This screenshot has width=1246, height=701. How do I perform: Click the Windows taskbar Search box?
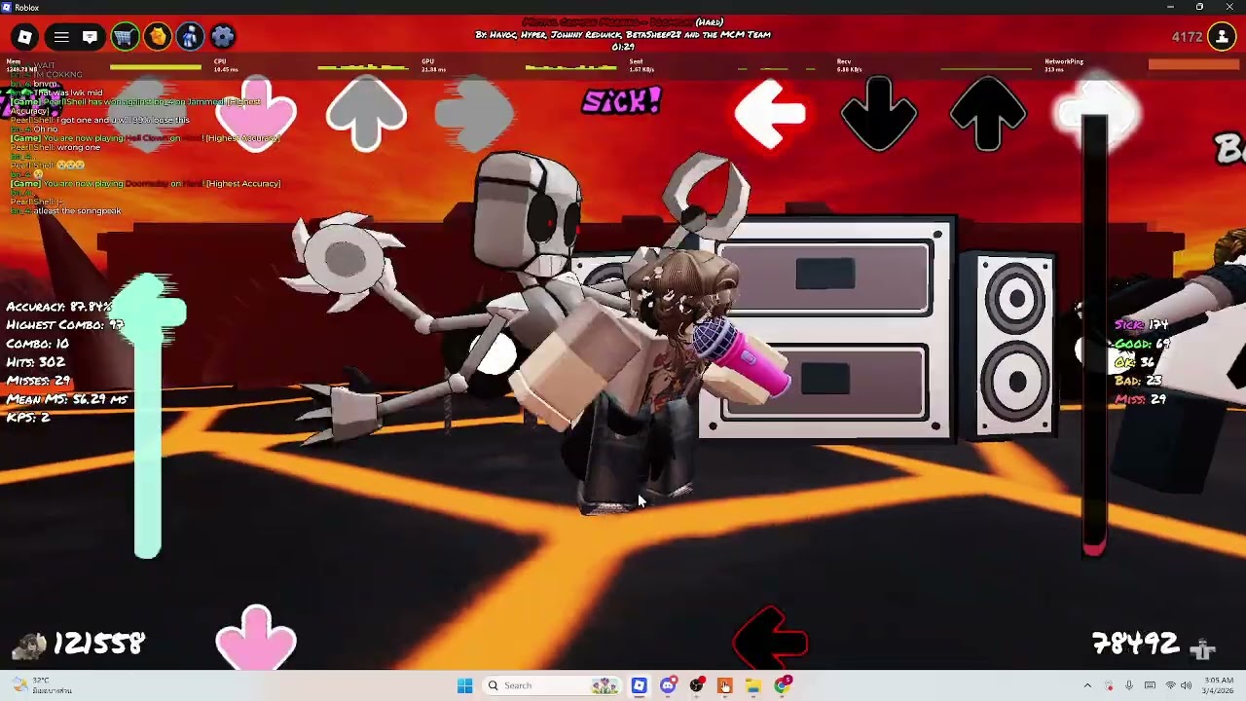click(553, 685)
